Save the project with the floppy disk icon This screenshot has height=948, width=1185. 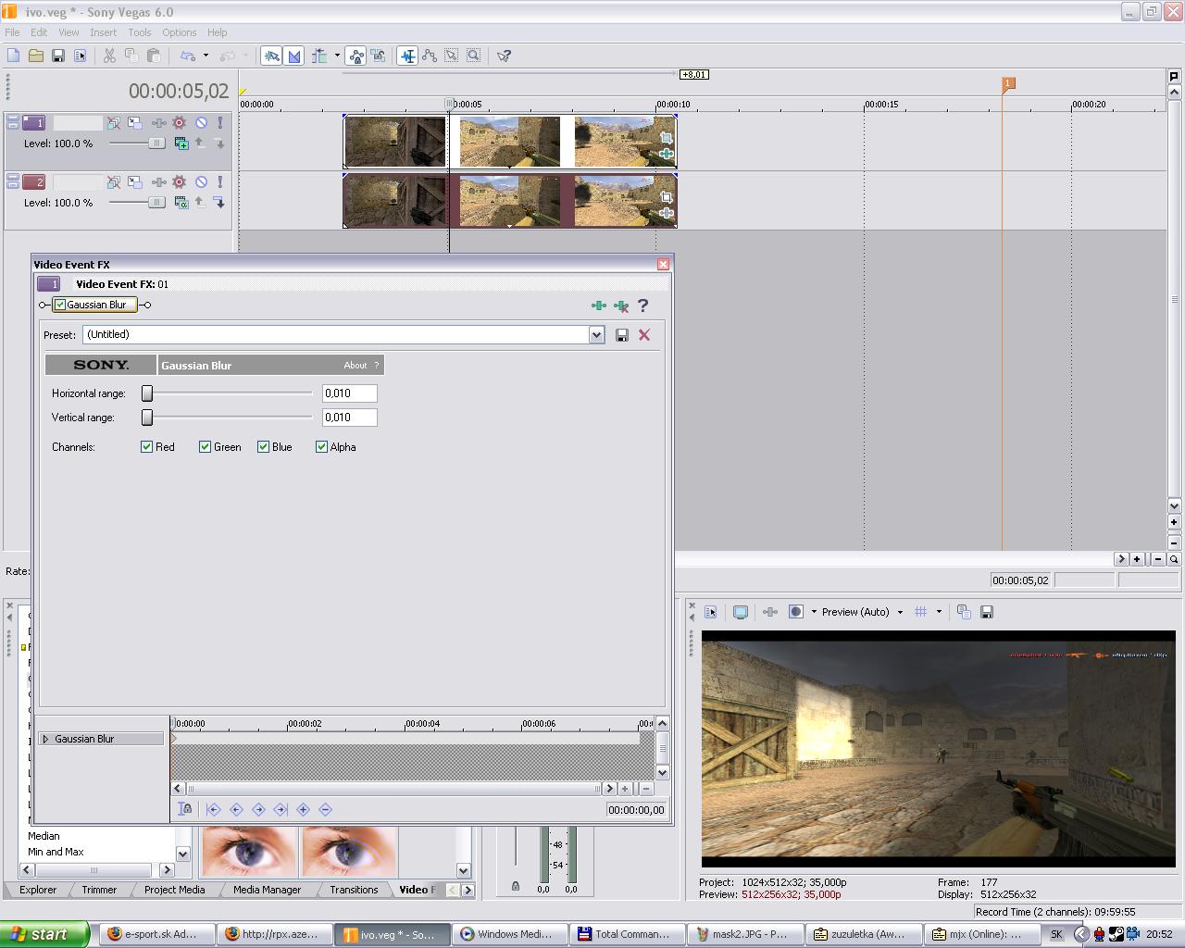[x=58, y=56]
